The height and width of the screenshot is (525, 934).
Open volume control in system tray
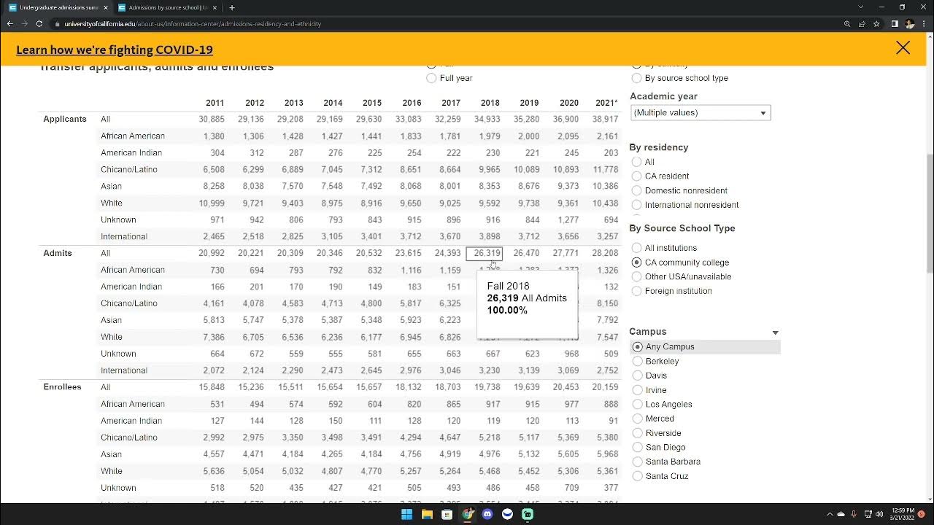click(879, 514)
